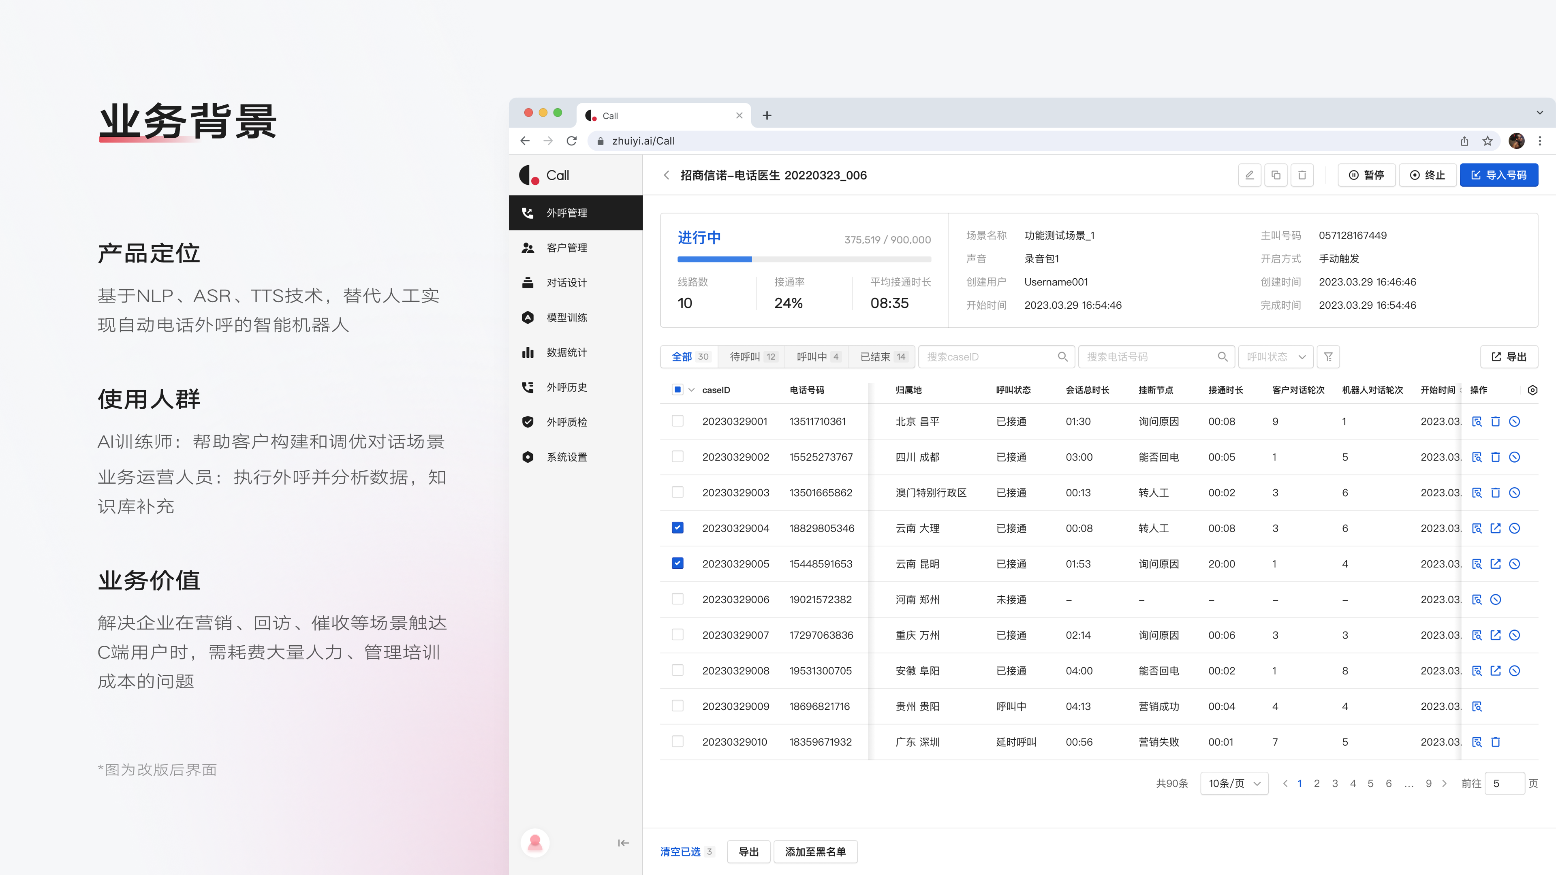The height and width of the screenshot is (875, 1556).
Task: Click the 暂停 pause button
Action: [1366, 175]
